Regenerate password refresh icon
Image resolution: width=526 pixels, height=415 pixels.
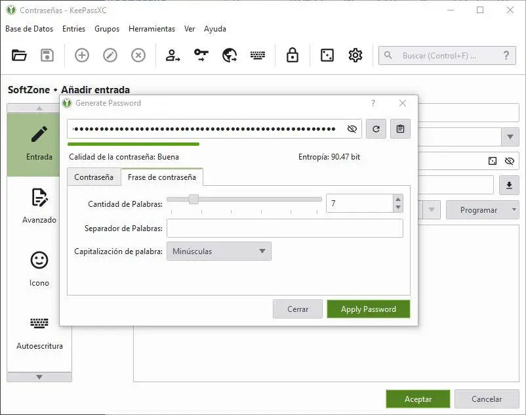click(376, 129)
